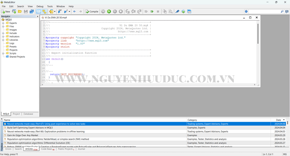
Task: Switch to the Code Base tab
Action: (x=48, y=149)
